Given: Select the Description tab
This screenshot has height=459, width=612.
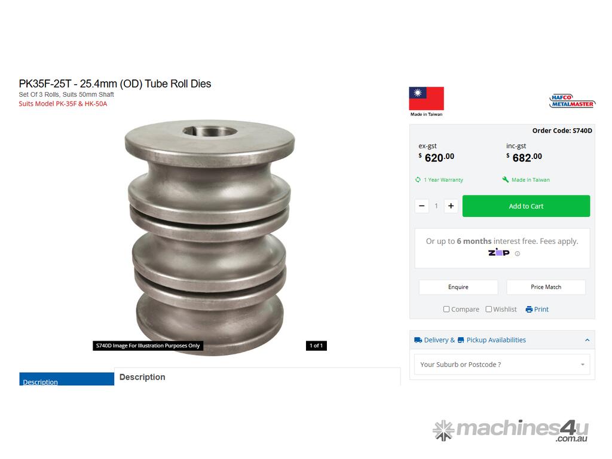Looking at the screenshot, I should [x=67, y=379].
